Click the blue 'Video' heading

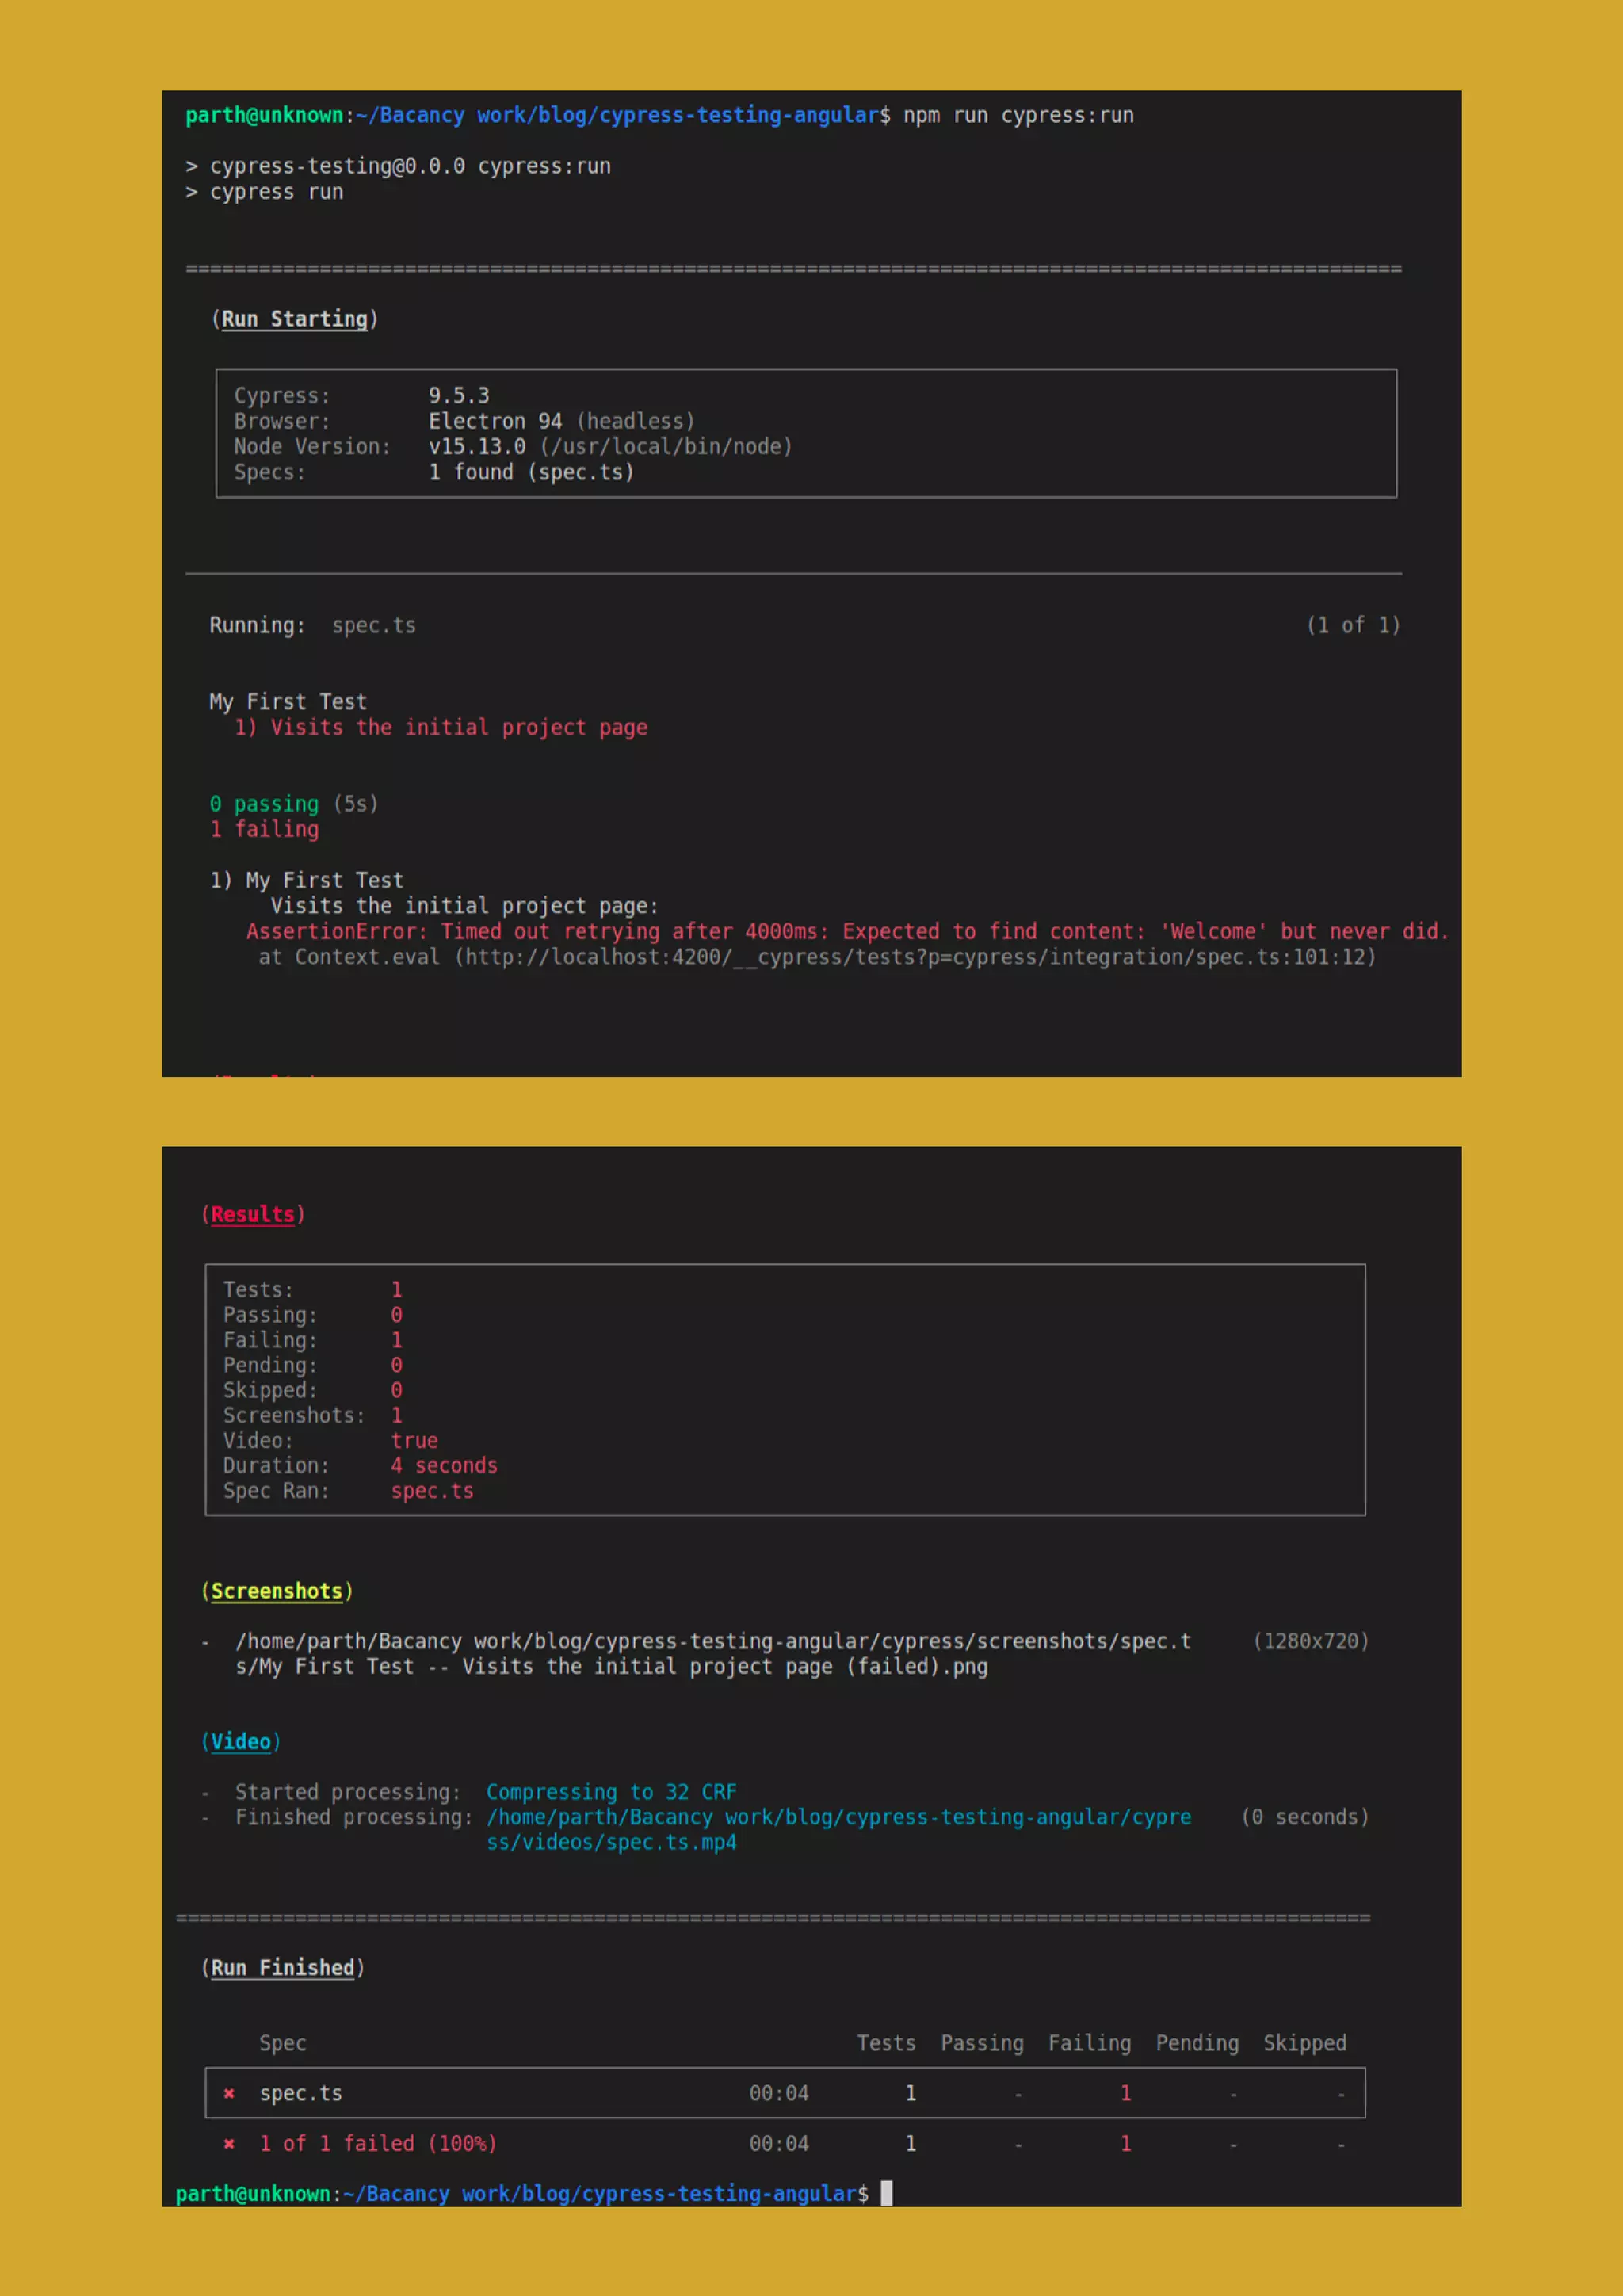click(x=240, y=1741)
